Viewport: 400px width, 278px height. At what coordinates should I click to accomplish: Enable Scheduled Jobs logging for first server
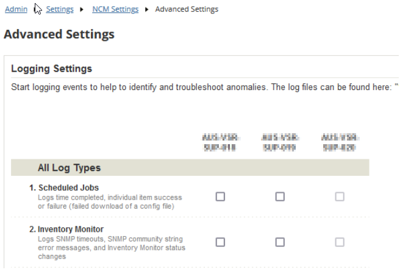[220, 196]
